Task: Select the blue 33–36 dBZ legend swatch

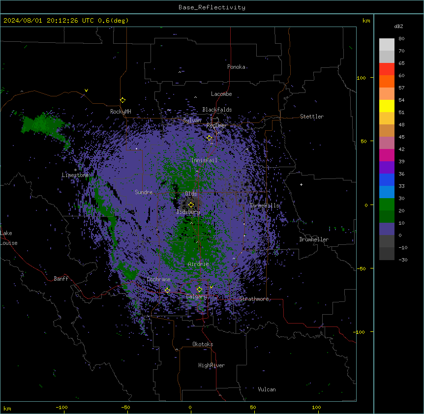Action: (387, 179)
